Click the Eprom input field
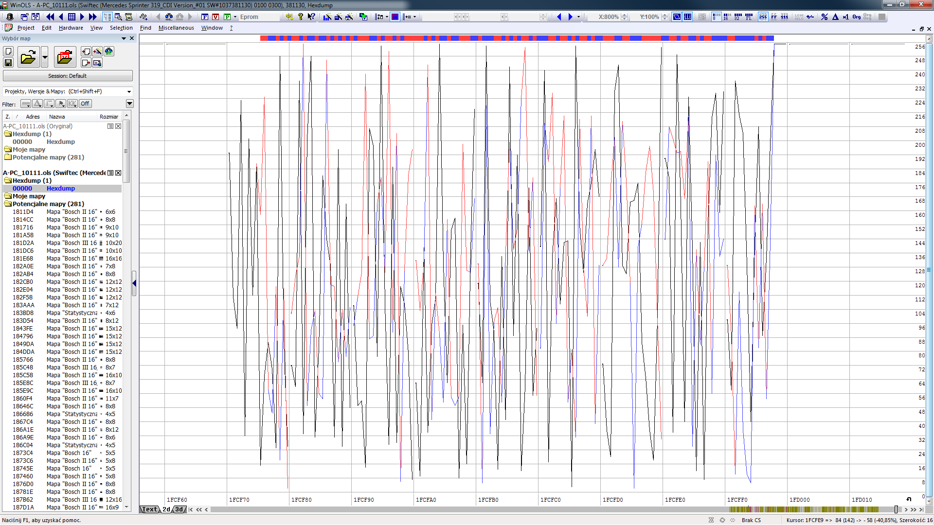 [x=259, y=17]
